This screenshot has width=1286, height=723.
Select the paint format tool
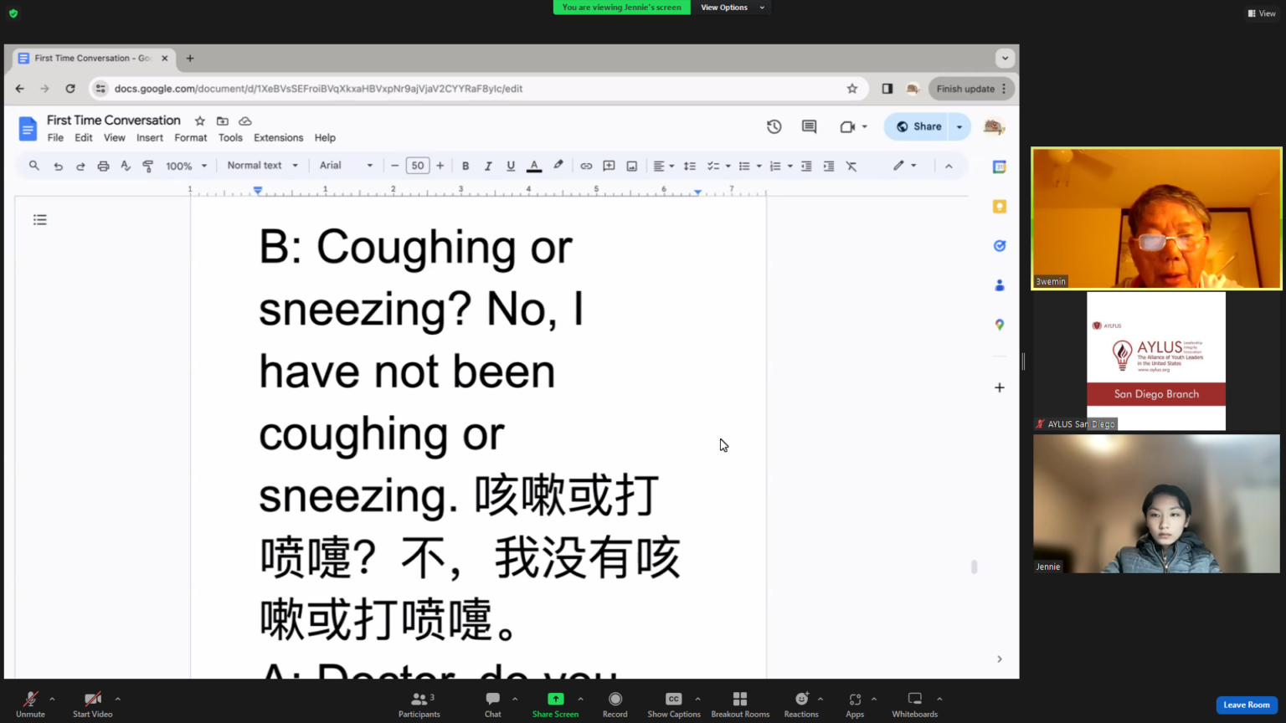coord(148,166)
